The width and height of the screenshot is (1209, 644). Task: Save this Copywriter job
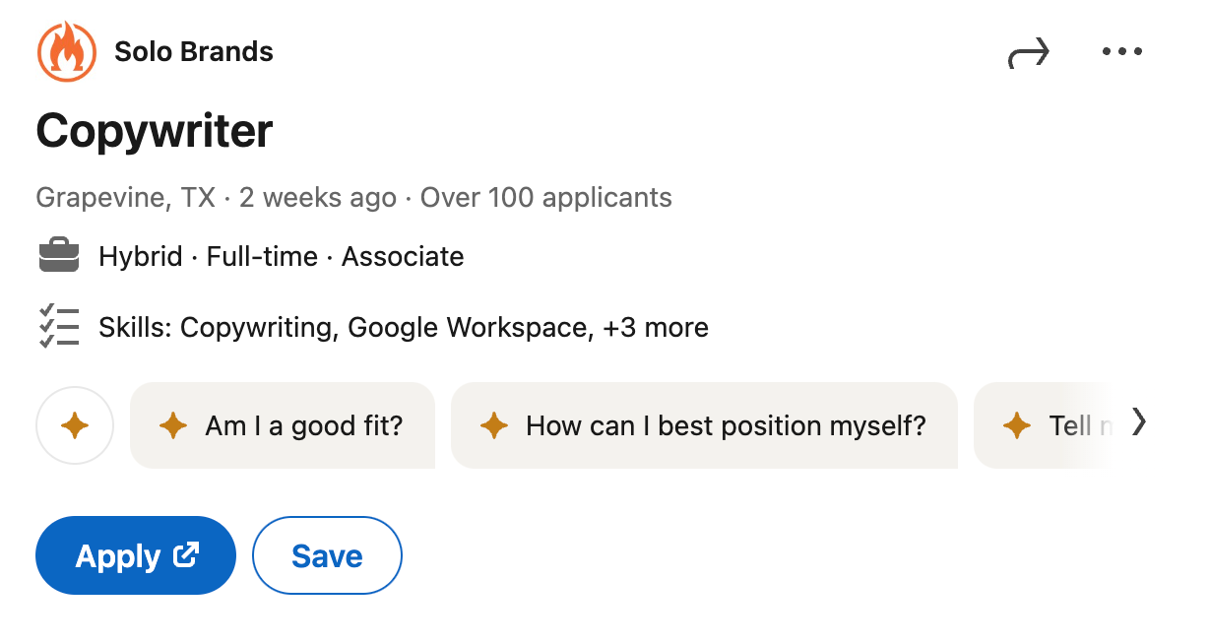click(x=327, y=555)
